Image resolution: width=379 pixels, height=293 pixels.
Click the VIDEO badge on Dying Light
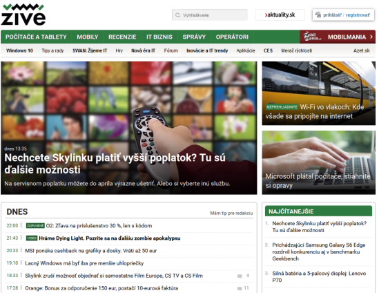click(32, 238)
